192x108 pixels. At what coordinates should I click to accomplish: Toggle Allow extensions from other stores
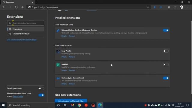pos(41,95)
